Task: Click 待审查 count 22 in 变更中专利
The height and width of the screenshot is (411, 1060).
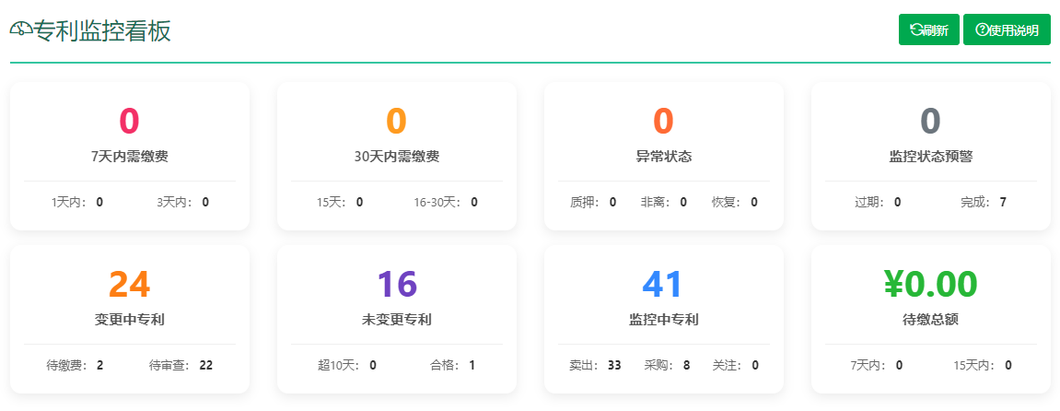Action: (x=205, y=365)
